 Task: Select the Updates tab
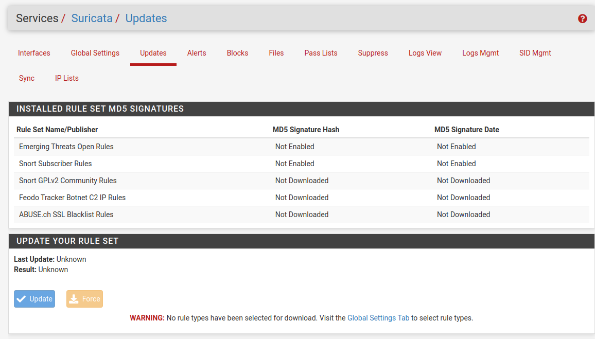(153, 53)
